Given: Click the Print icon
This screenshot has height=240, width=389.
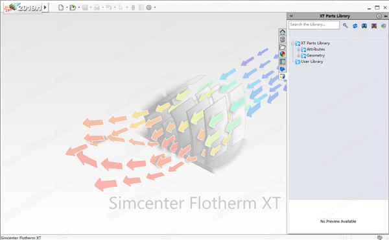Looking at the screenshot, I should (x=97, y=7).
